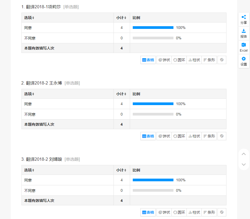The width and height of the screenshot is (250, 219).
Task: Show question 1 as horizontal bar chart
Action: coord(209,60)
